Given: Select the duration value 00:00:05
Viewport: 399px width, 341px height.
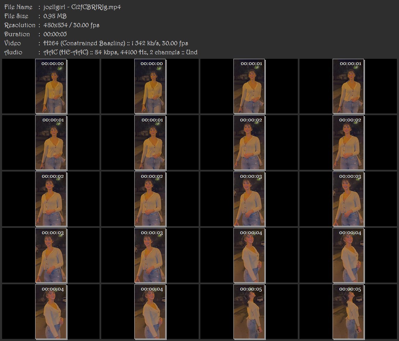Looking at the screenshot, I should coord(55,34).
